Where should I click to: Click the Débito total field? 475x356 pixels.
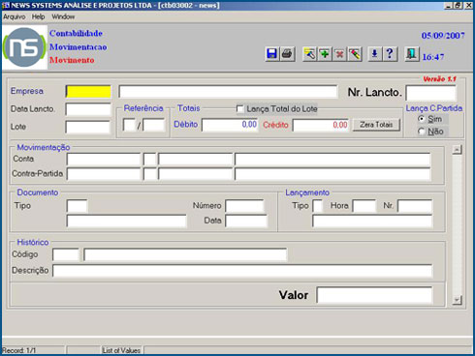(x=230, y=125)
